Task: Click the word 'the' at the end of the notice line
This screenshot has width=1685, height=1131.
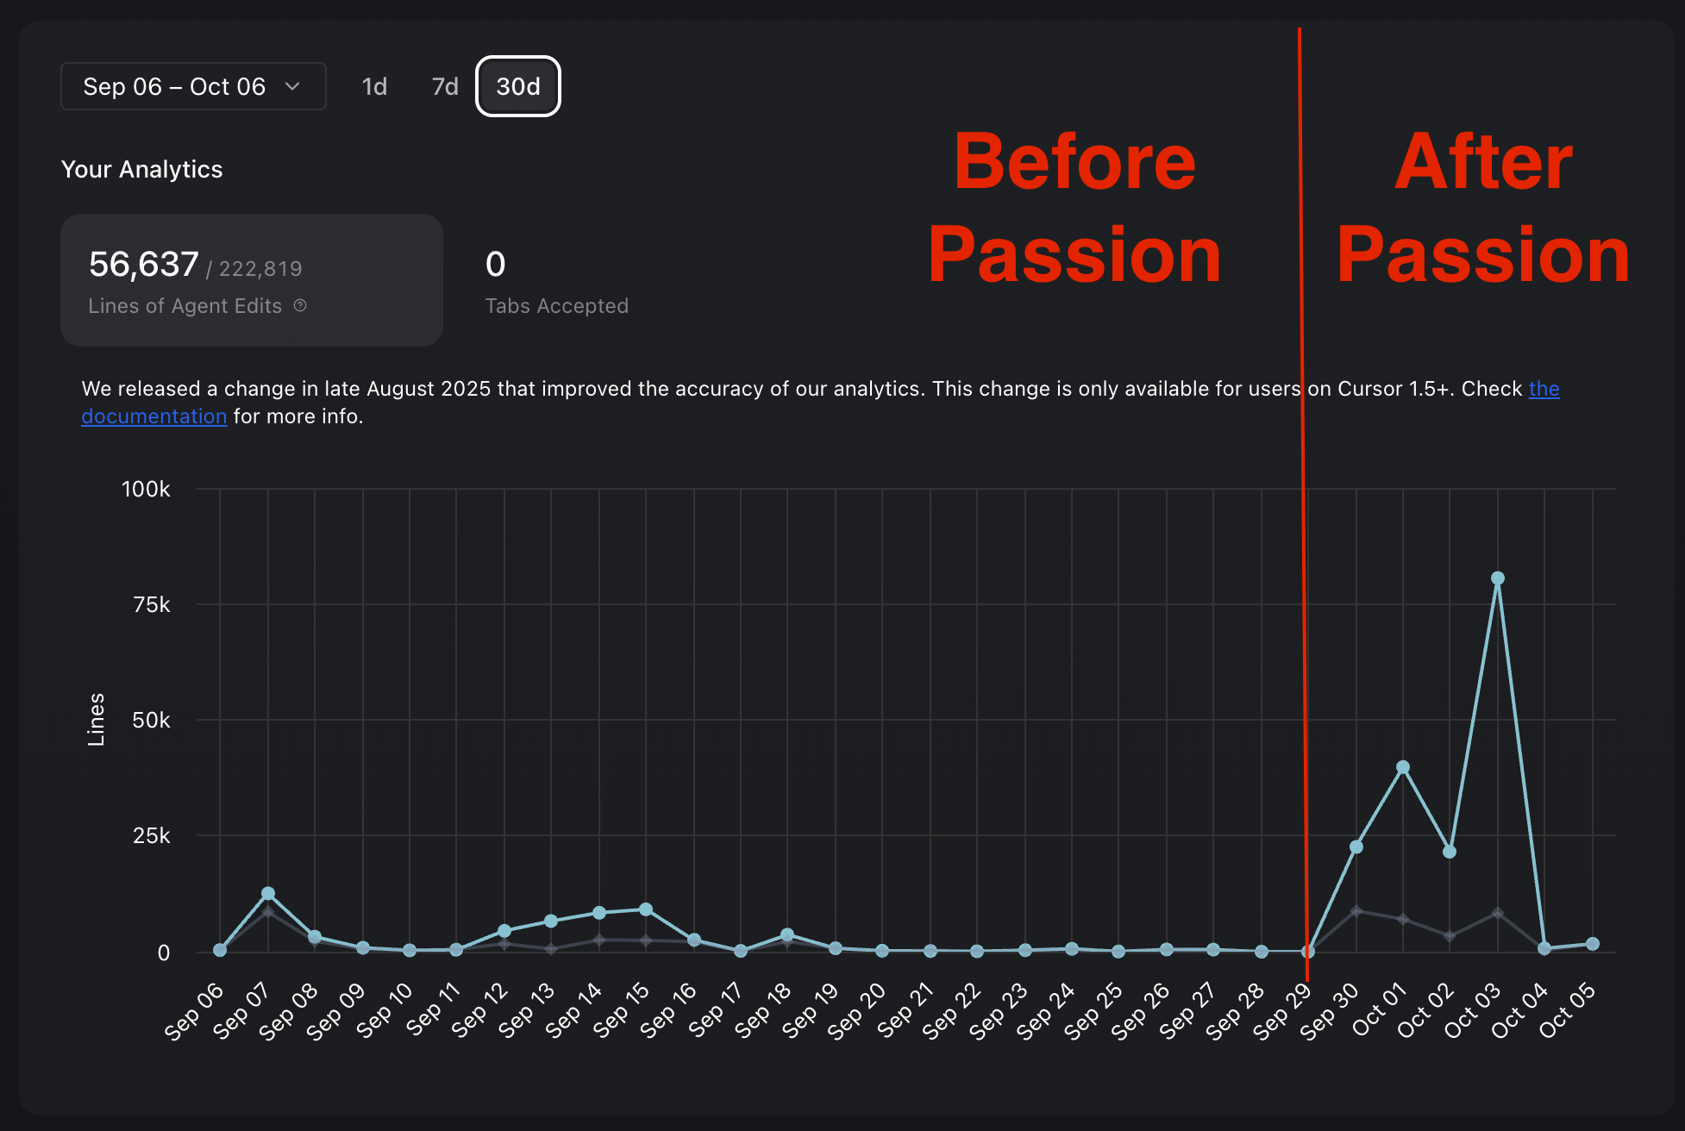Action: click(1544, 389)
